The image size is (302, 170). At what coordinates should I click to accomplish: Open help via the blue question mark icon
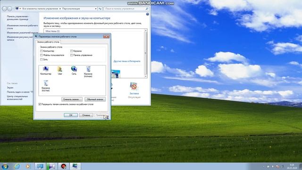click(148, 14)
